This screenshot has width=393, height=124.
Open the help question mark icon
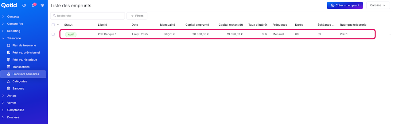tap(24, 5)
